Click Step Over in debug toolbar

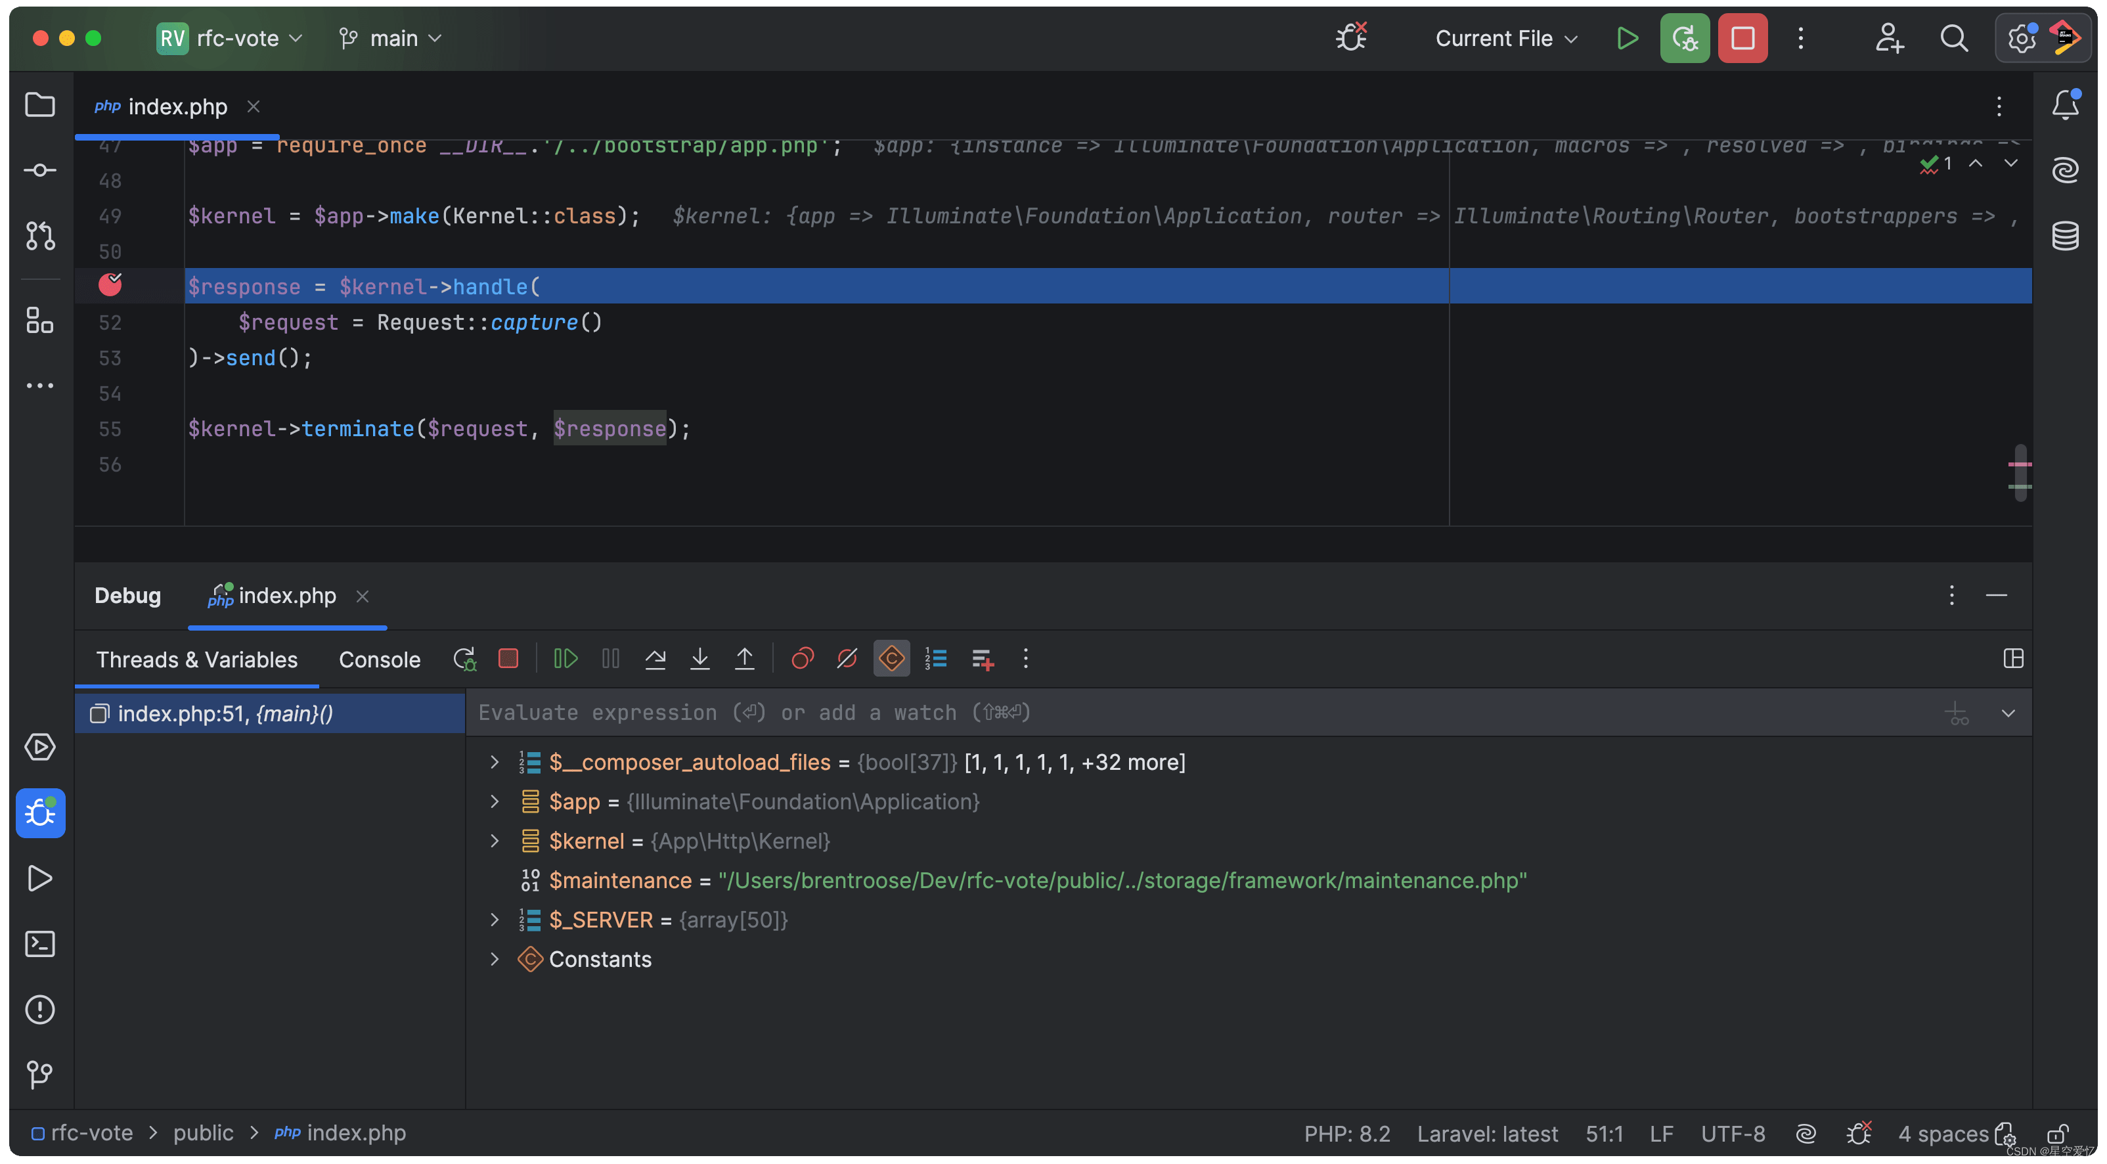point(655,658)
